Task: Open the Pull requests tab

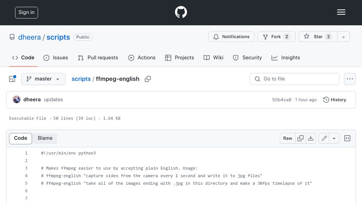Action: [x=98, y=57]
